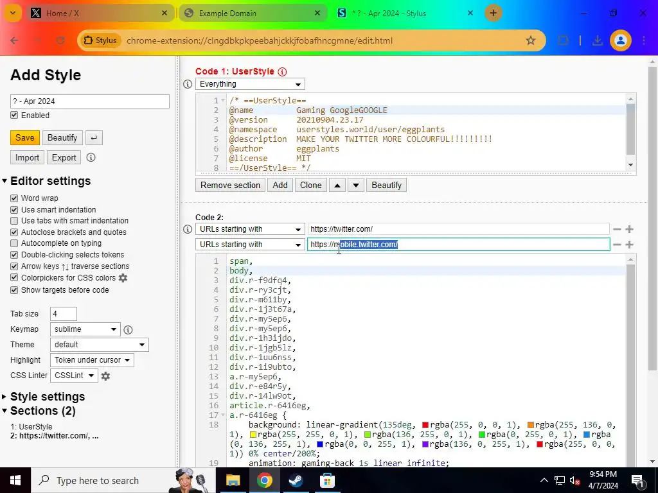The width and height of the screenshot is (658, 493).
Task: Open Chrome profile avatar
Action: click(x=621, y=40)
